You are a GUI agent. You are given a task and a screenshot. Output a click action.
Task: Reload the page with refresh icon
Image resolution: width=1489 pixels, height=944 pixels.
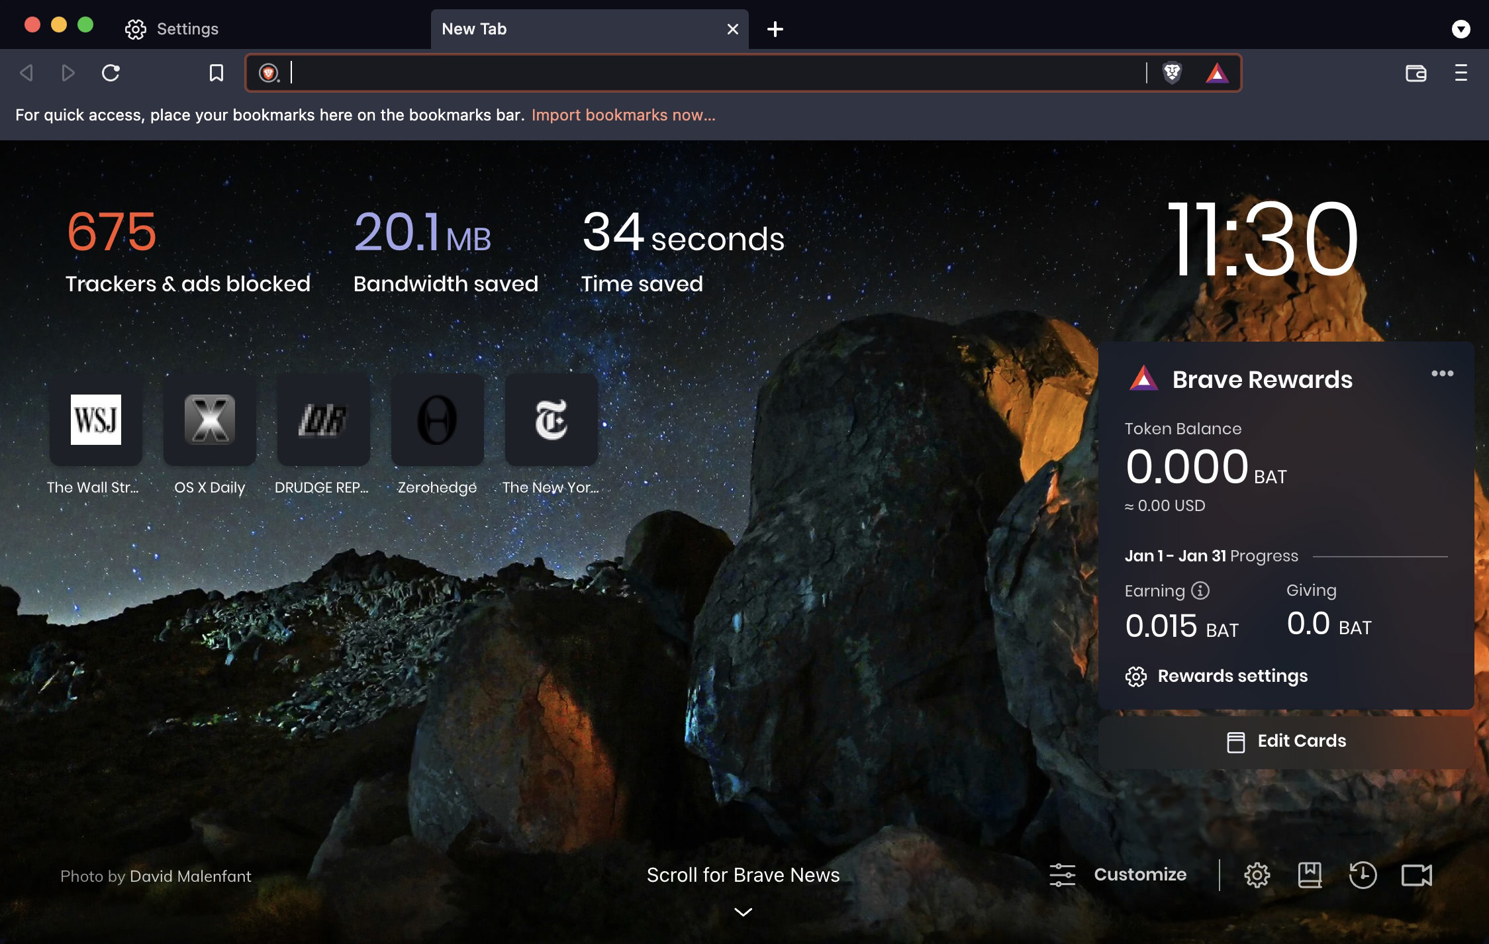[111, 73]
